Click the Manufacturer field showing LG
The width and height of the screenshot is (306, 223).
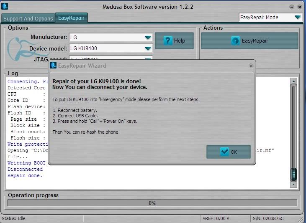click(111, 38)
